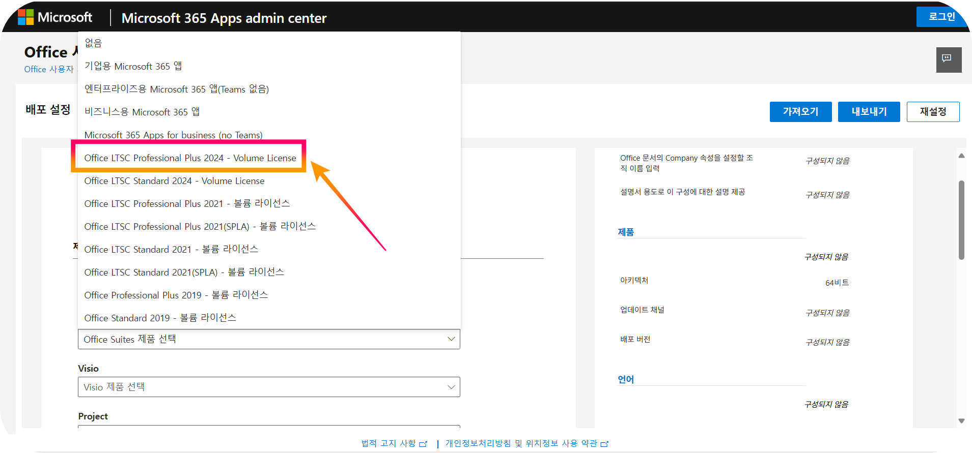Click the Project label
The image size is (972, 453).
(93, 416)
